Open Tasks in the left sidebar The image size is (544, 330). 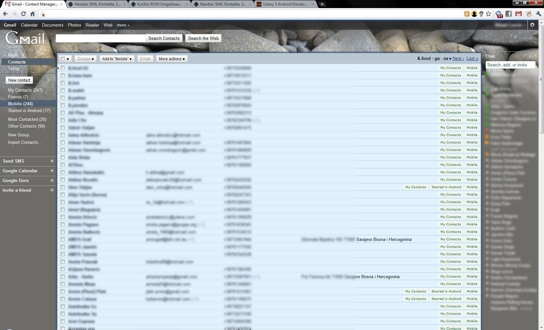click(x=14, y=68)
